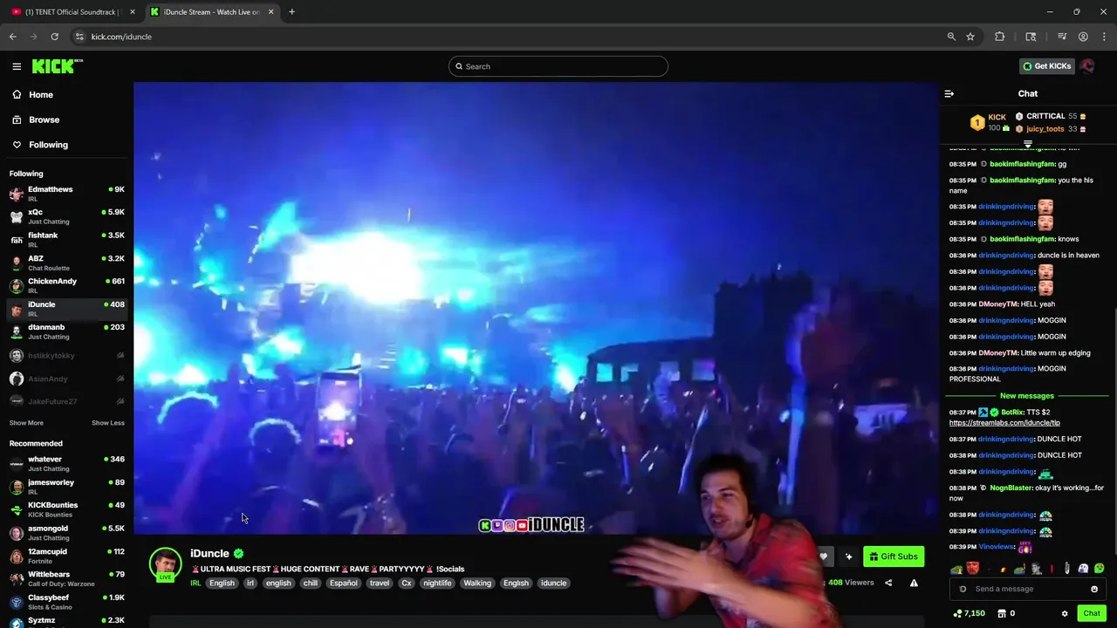The image size is (1117, 628).
Task: Open the user profile avatar menu
Action: 1087,66
